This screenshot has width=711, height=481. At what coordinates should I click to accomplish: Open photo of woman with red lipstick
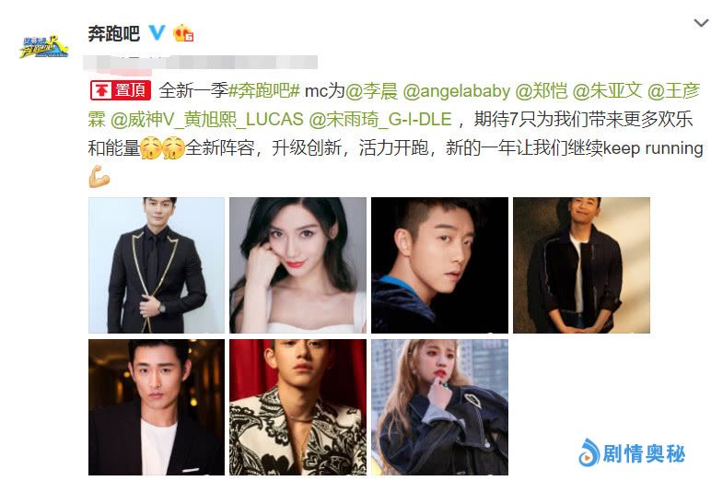[297, 265]
